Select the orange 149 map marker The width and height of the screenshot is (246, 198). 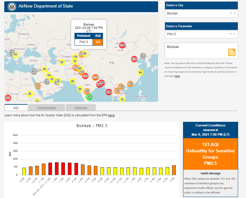(x=87, y=91)
